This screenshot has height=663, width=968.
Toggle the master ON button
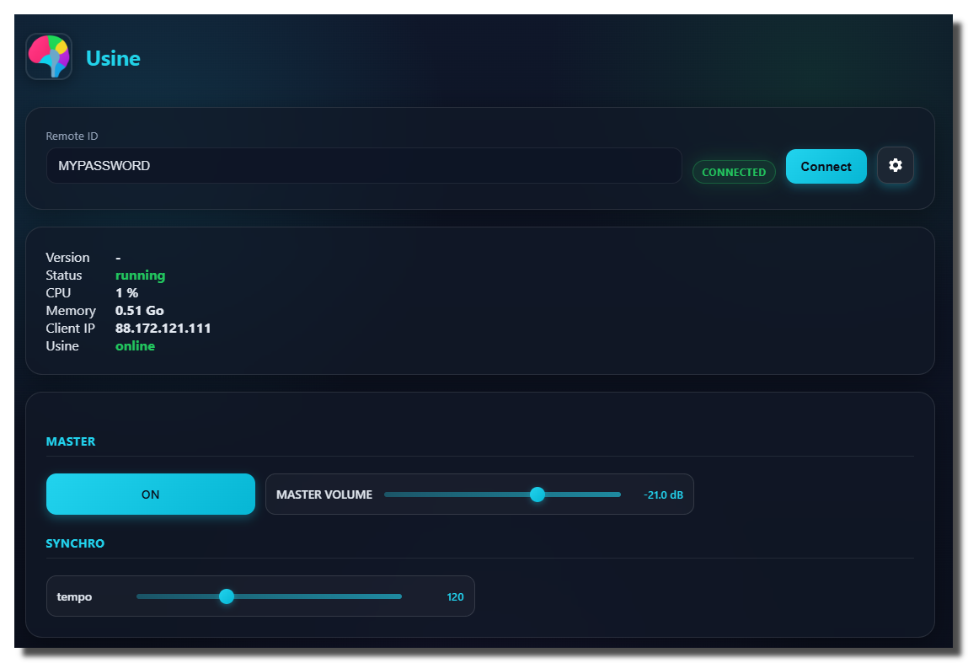pyautogui.click(x=151, y=494)
